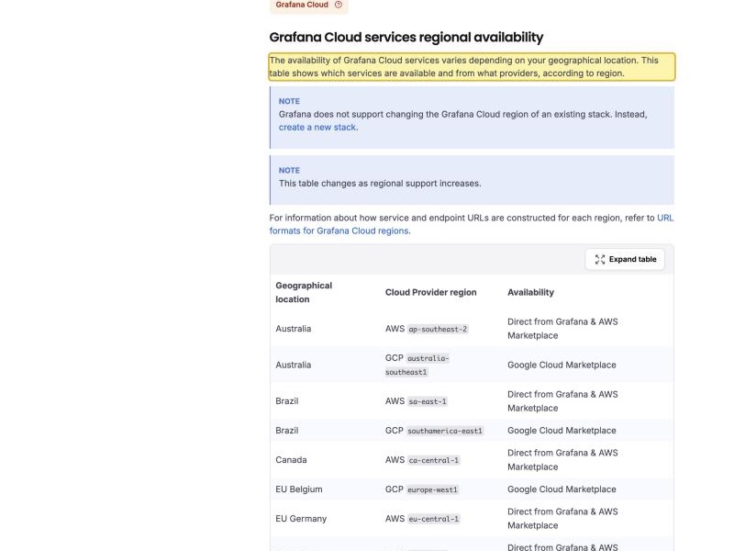Select the europe-west1 region code
The height and width of the screenshot is (551, 734).
tap(432, 489)
